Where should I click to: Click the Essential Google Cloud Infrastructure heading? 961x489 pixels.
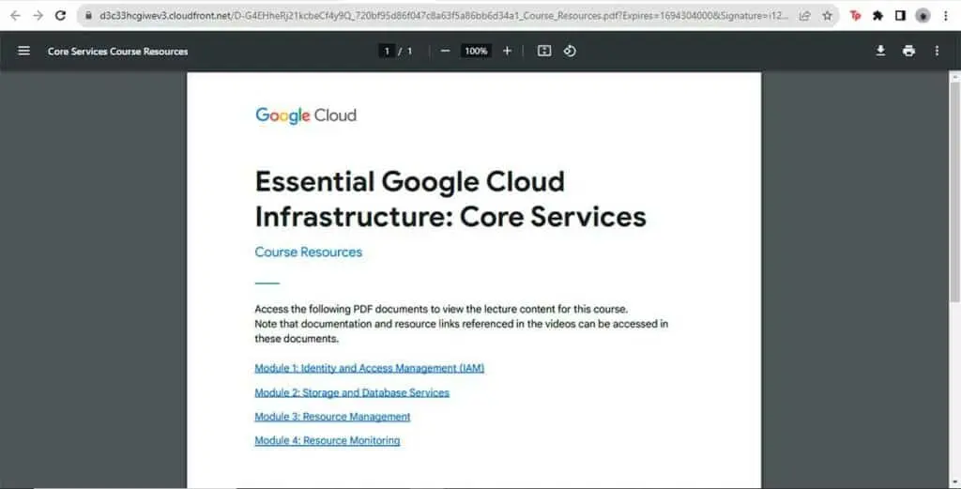(450, 199)
